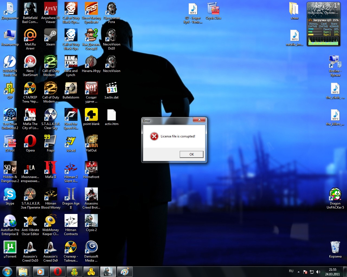Open Windows Explorer from taskbar

(23, 272)
